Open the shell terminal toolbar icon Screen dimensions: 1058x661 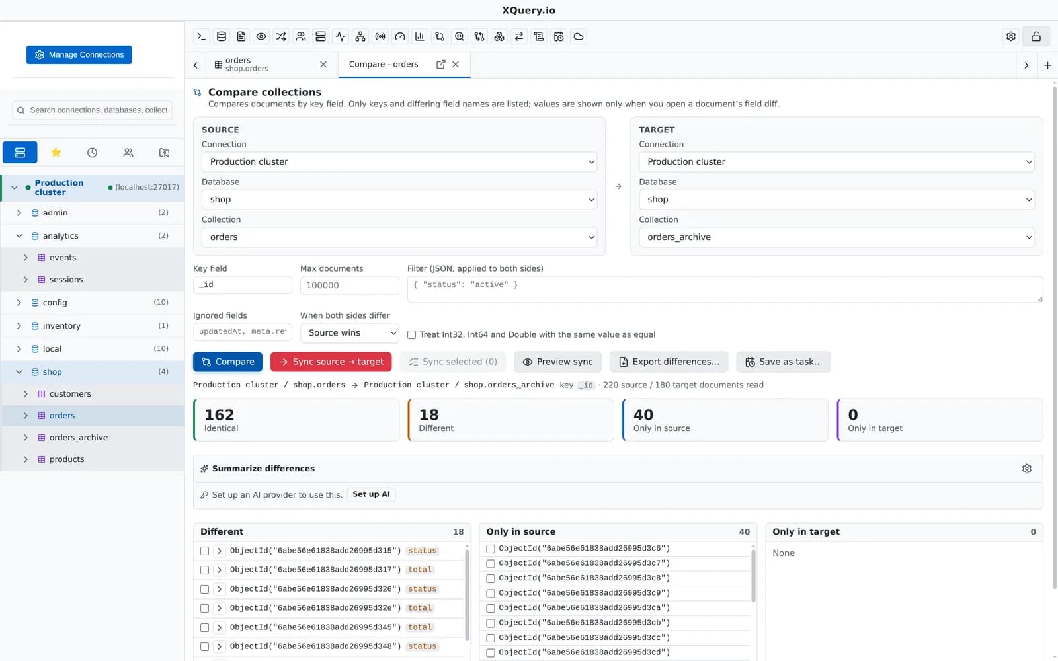click(202, 36)
